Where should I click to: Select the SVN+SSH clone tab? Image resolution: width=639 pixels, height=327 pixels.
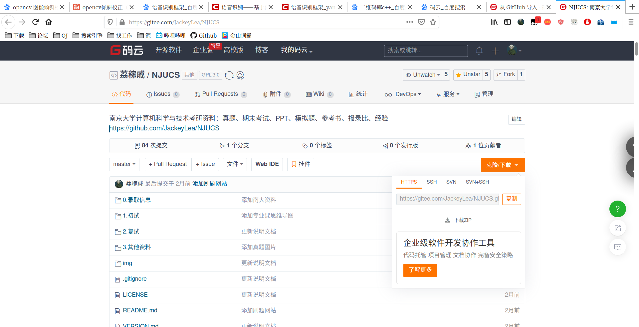pos(477,182)
